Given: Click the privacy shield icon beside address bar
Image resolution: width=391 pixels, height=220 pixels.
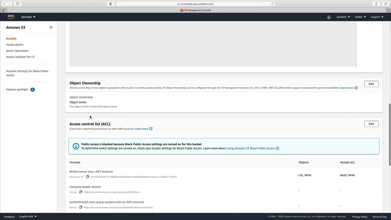Looking at the screenshot, I should 111,4.
